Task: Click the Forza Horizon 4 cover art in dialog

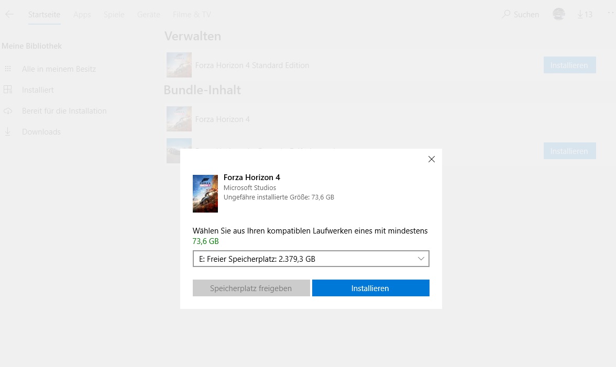Action: tap(205, 194)
